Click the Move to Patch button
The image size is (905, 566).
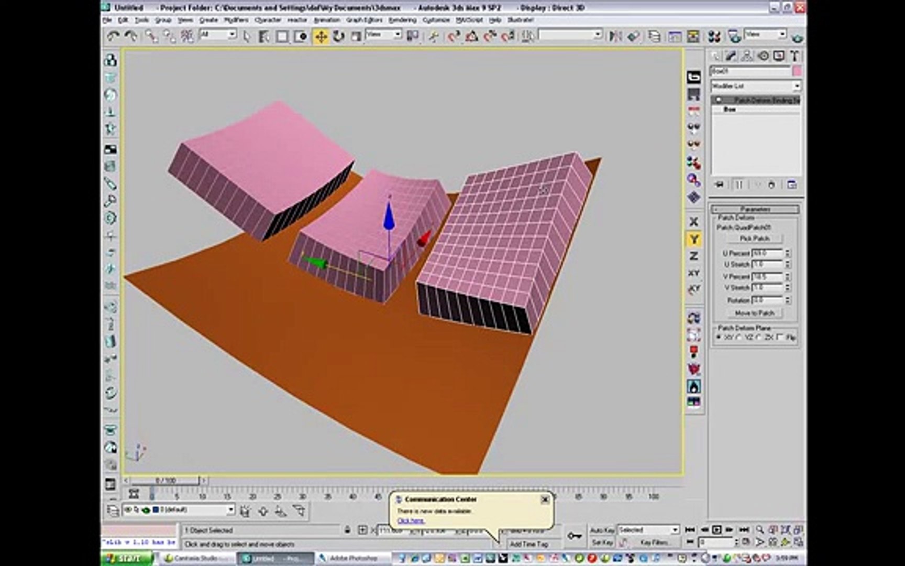coord(755,313)
